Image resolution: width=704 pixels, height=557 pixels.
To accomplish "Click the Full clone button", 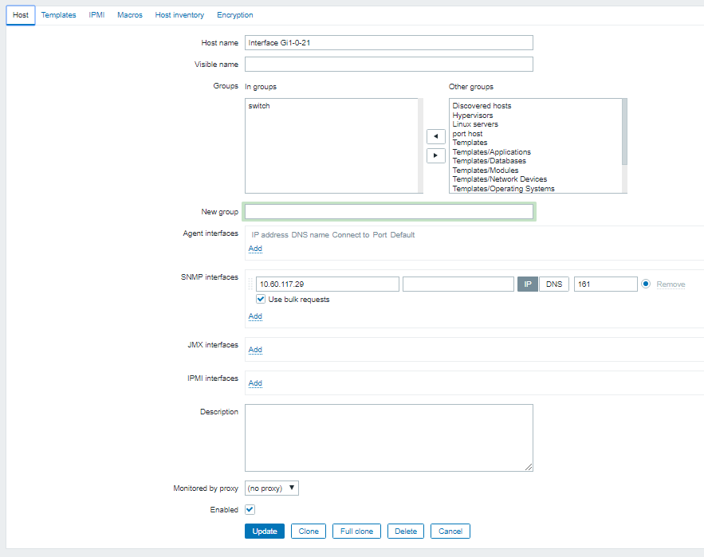I will tap(356, 532).
